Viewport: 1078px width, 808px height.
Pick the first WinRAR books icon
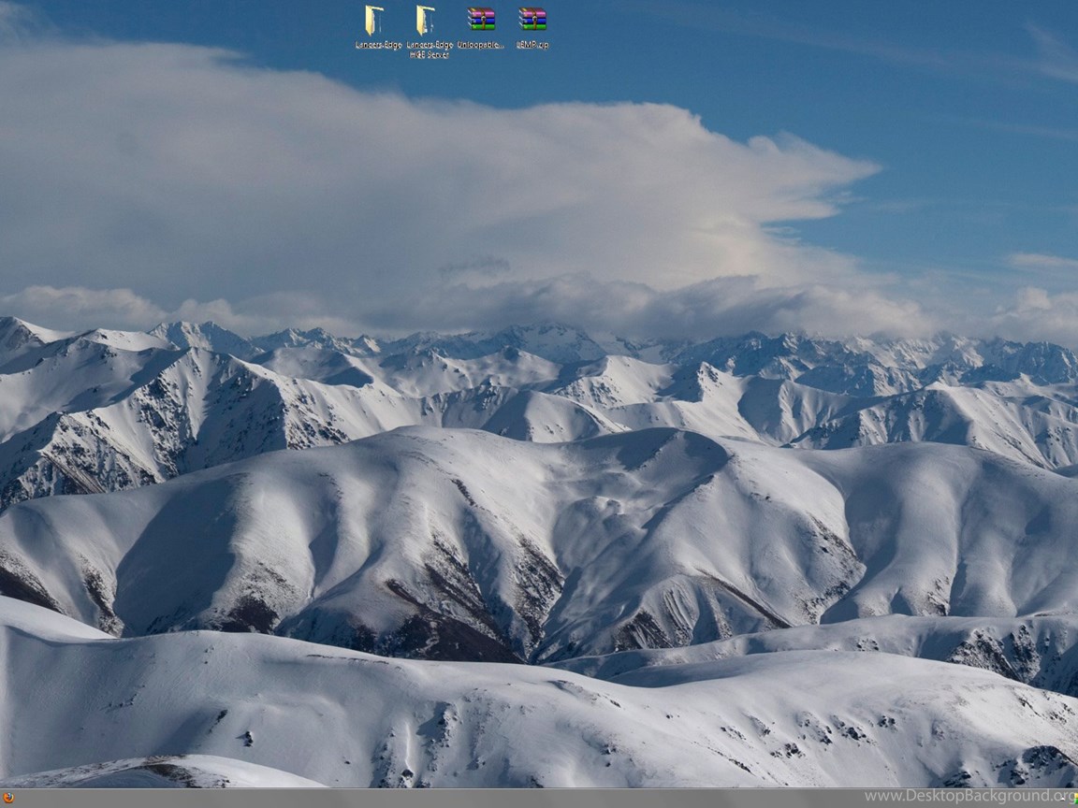click(481, 20)
